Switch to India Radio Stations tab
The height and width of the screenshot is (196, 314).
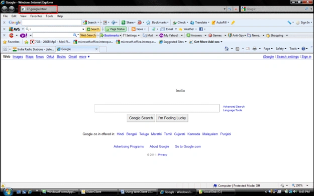pyautogui.click(x=33, y=49)
